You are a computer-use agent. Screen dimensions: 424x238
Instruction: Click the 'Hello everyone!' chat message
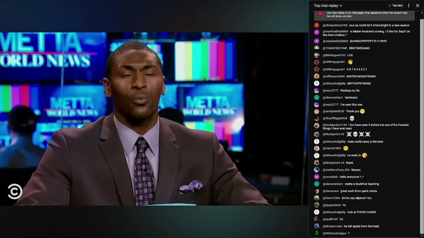pos(351,177)
